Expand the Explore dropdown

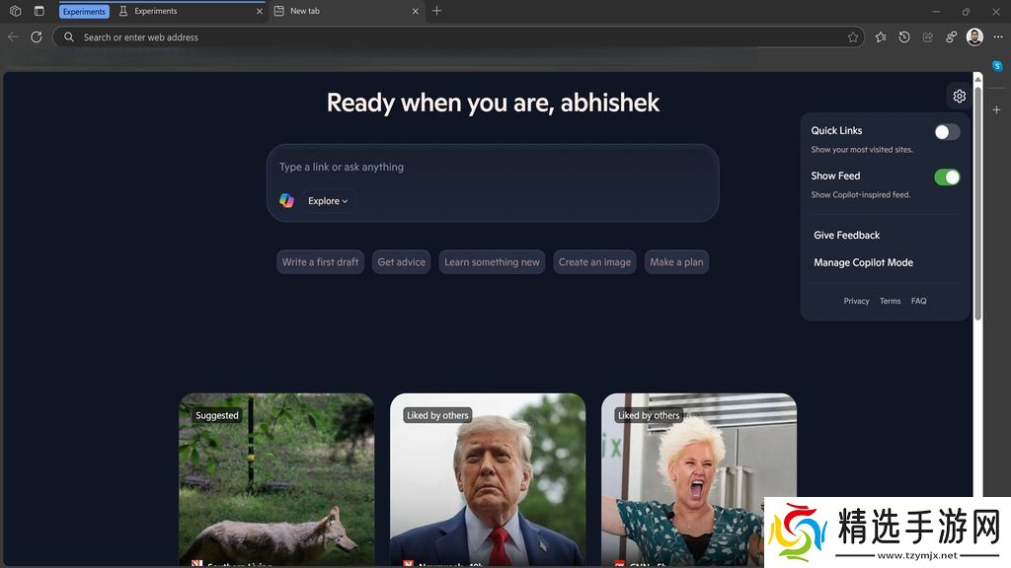[328, 201]
